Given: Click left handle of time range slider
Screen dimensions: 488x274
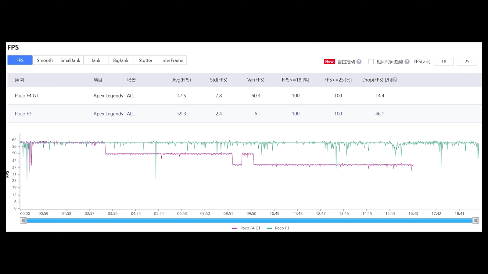Looking at the screenshot, I should coord(23,220).
